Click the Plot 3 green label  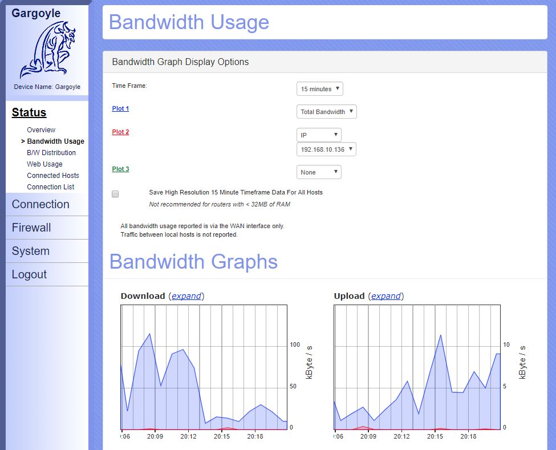point(120,169)
